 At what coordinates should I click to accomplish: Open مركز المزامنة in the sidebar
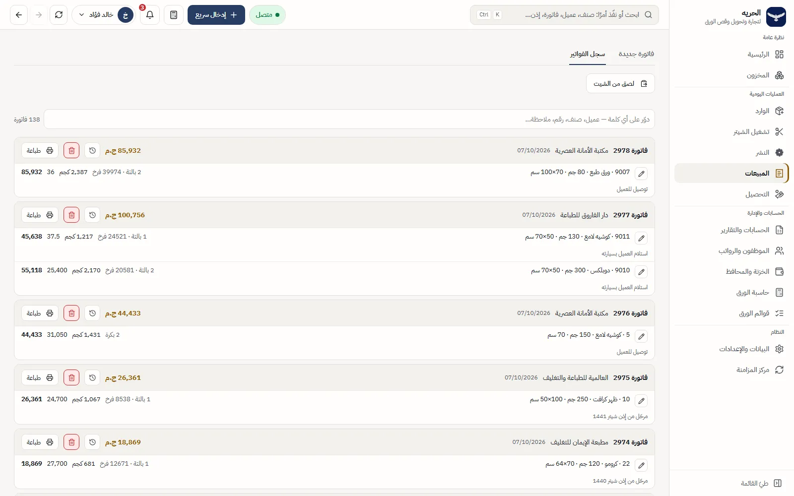click(x=731, y=370)
